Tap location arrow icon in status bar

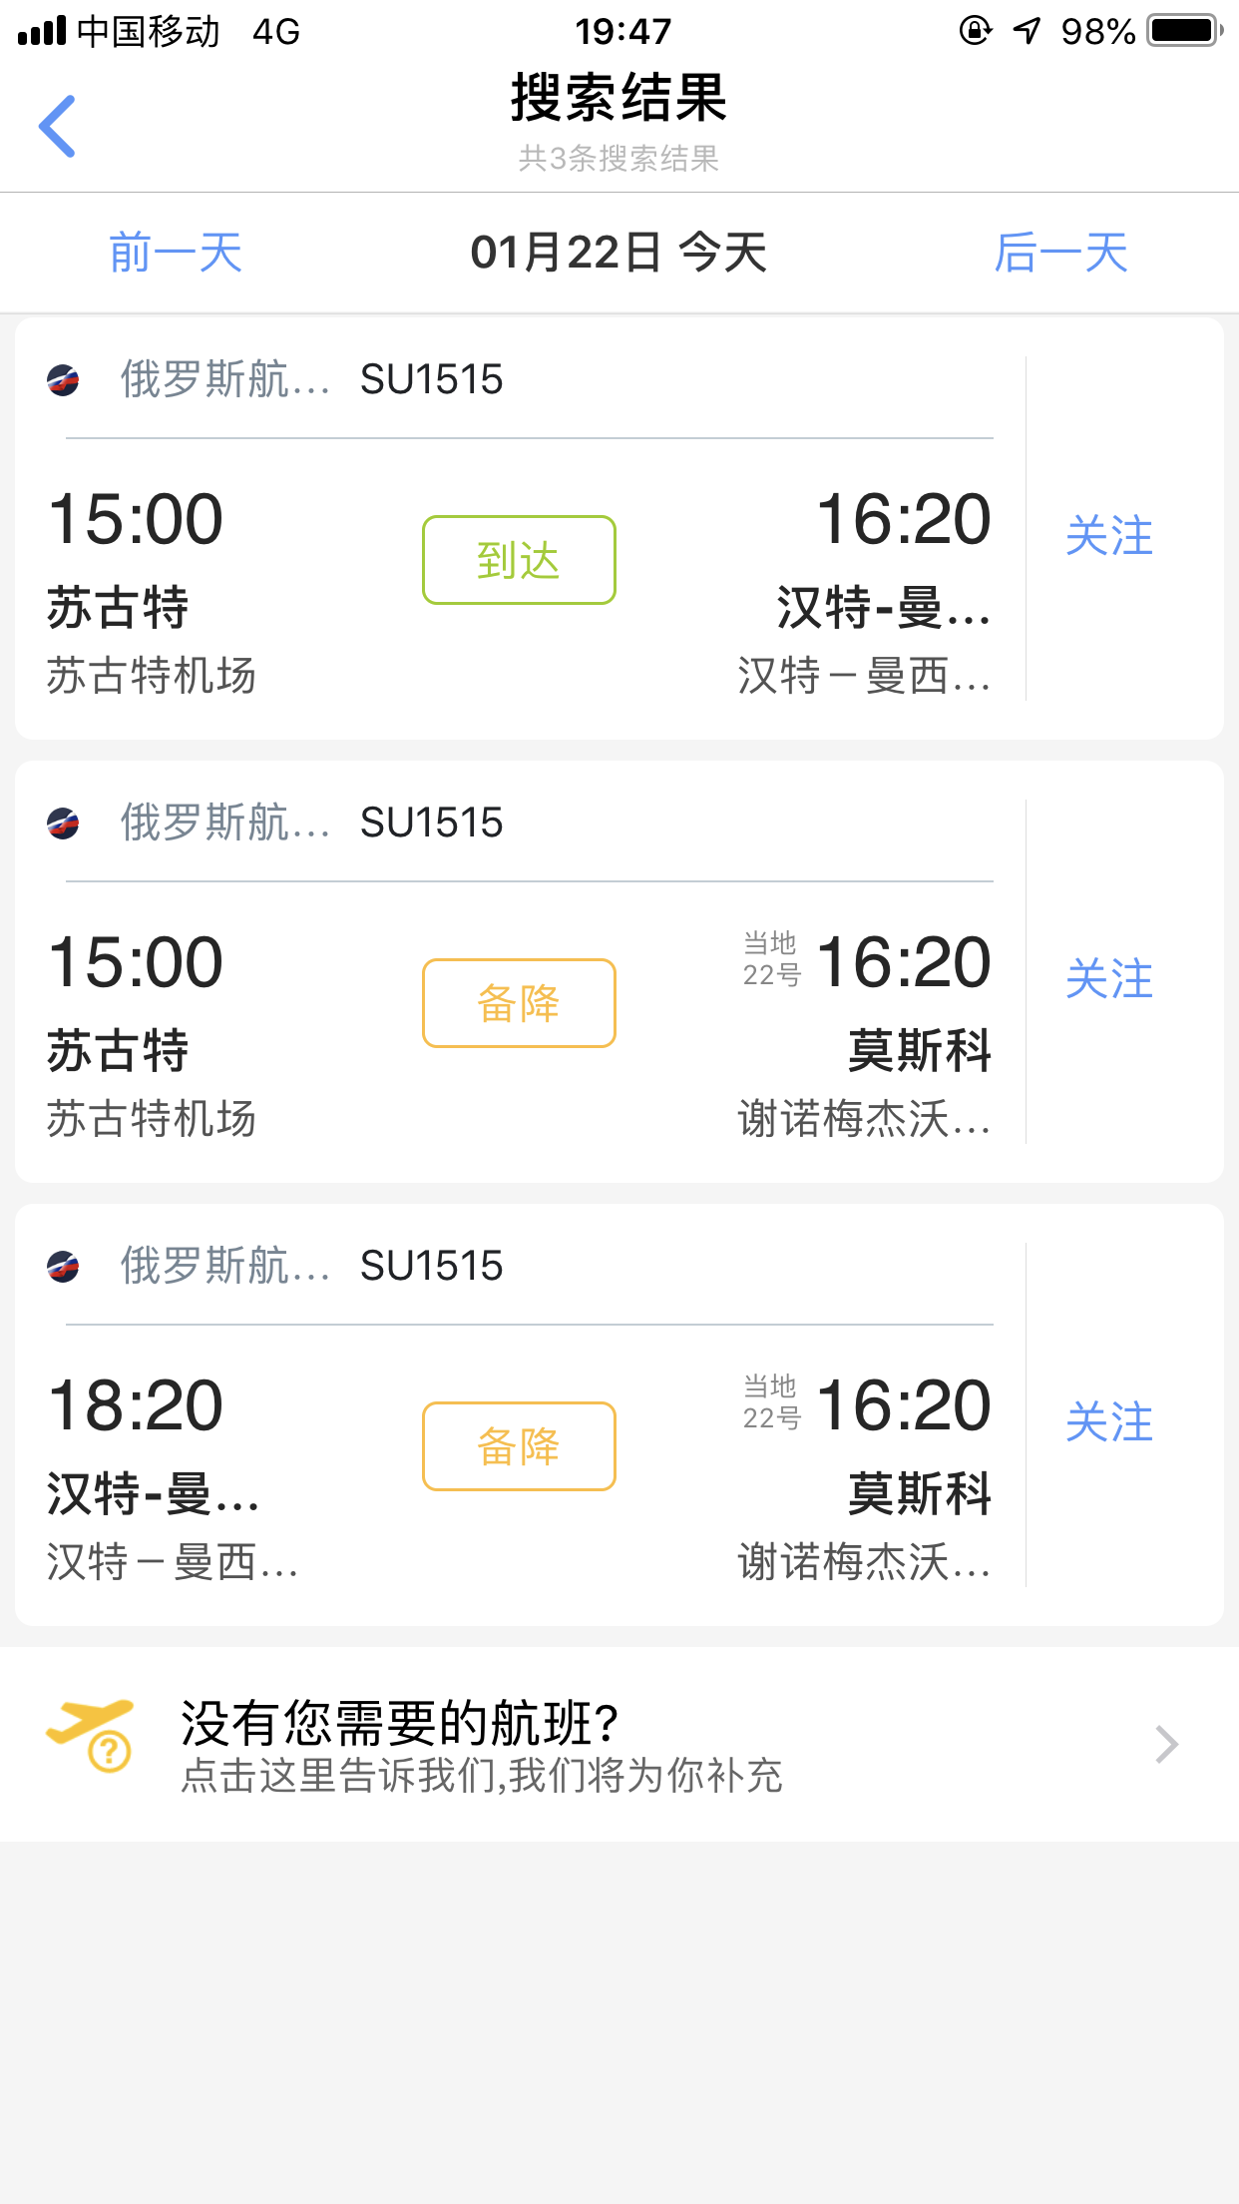click(1027, 31)
